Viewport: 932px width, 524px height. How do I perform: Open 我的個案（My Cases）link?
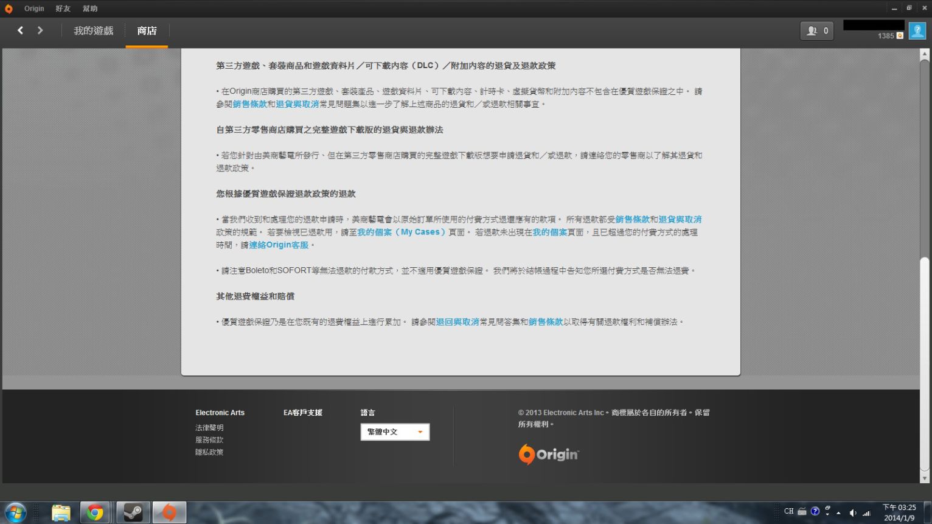click(402, 232)
